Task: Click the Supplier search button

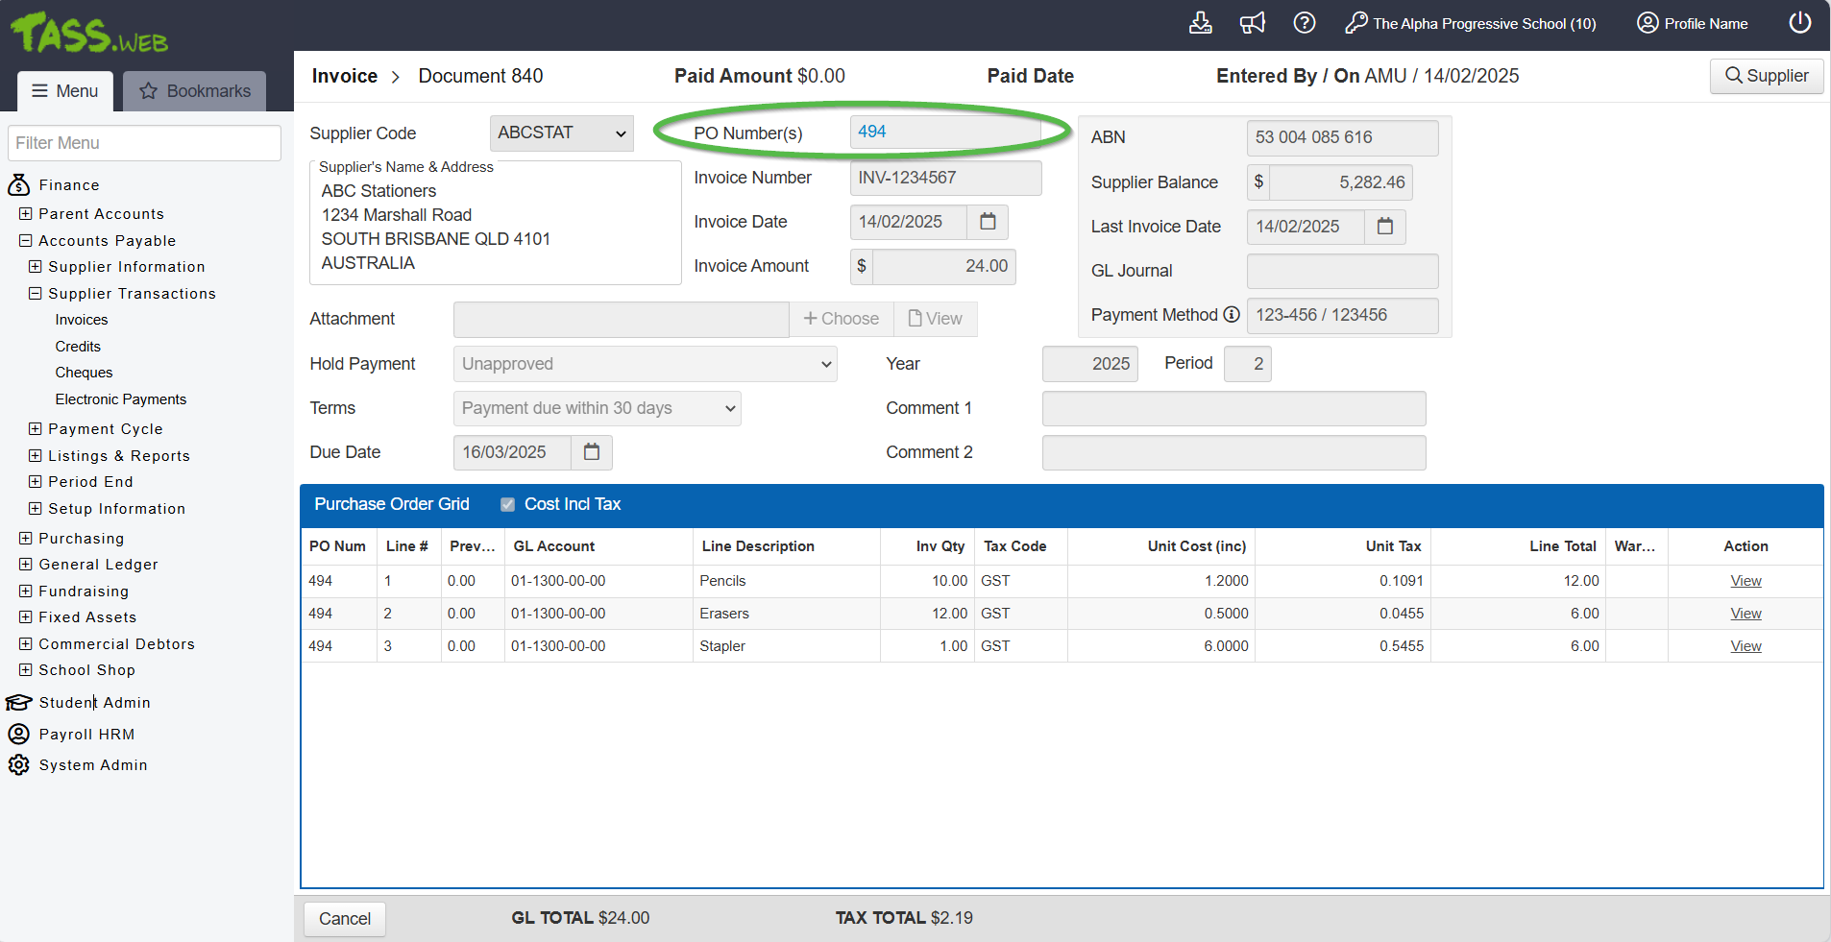Action: click(1766, 76)
